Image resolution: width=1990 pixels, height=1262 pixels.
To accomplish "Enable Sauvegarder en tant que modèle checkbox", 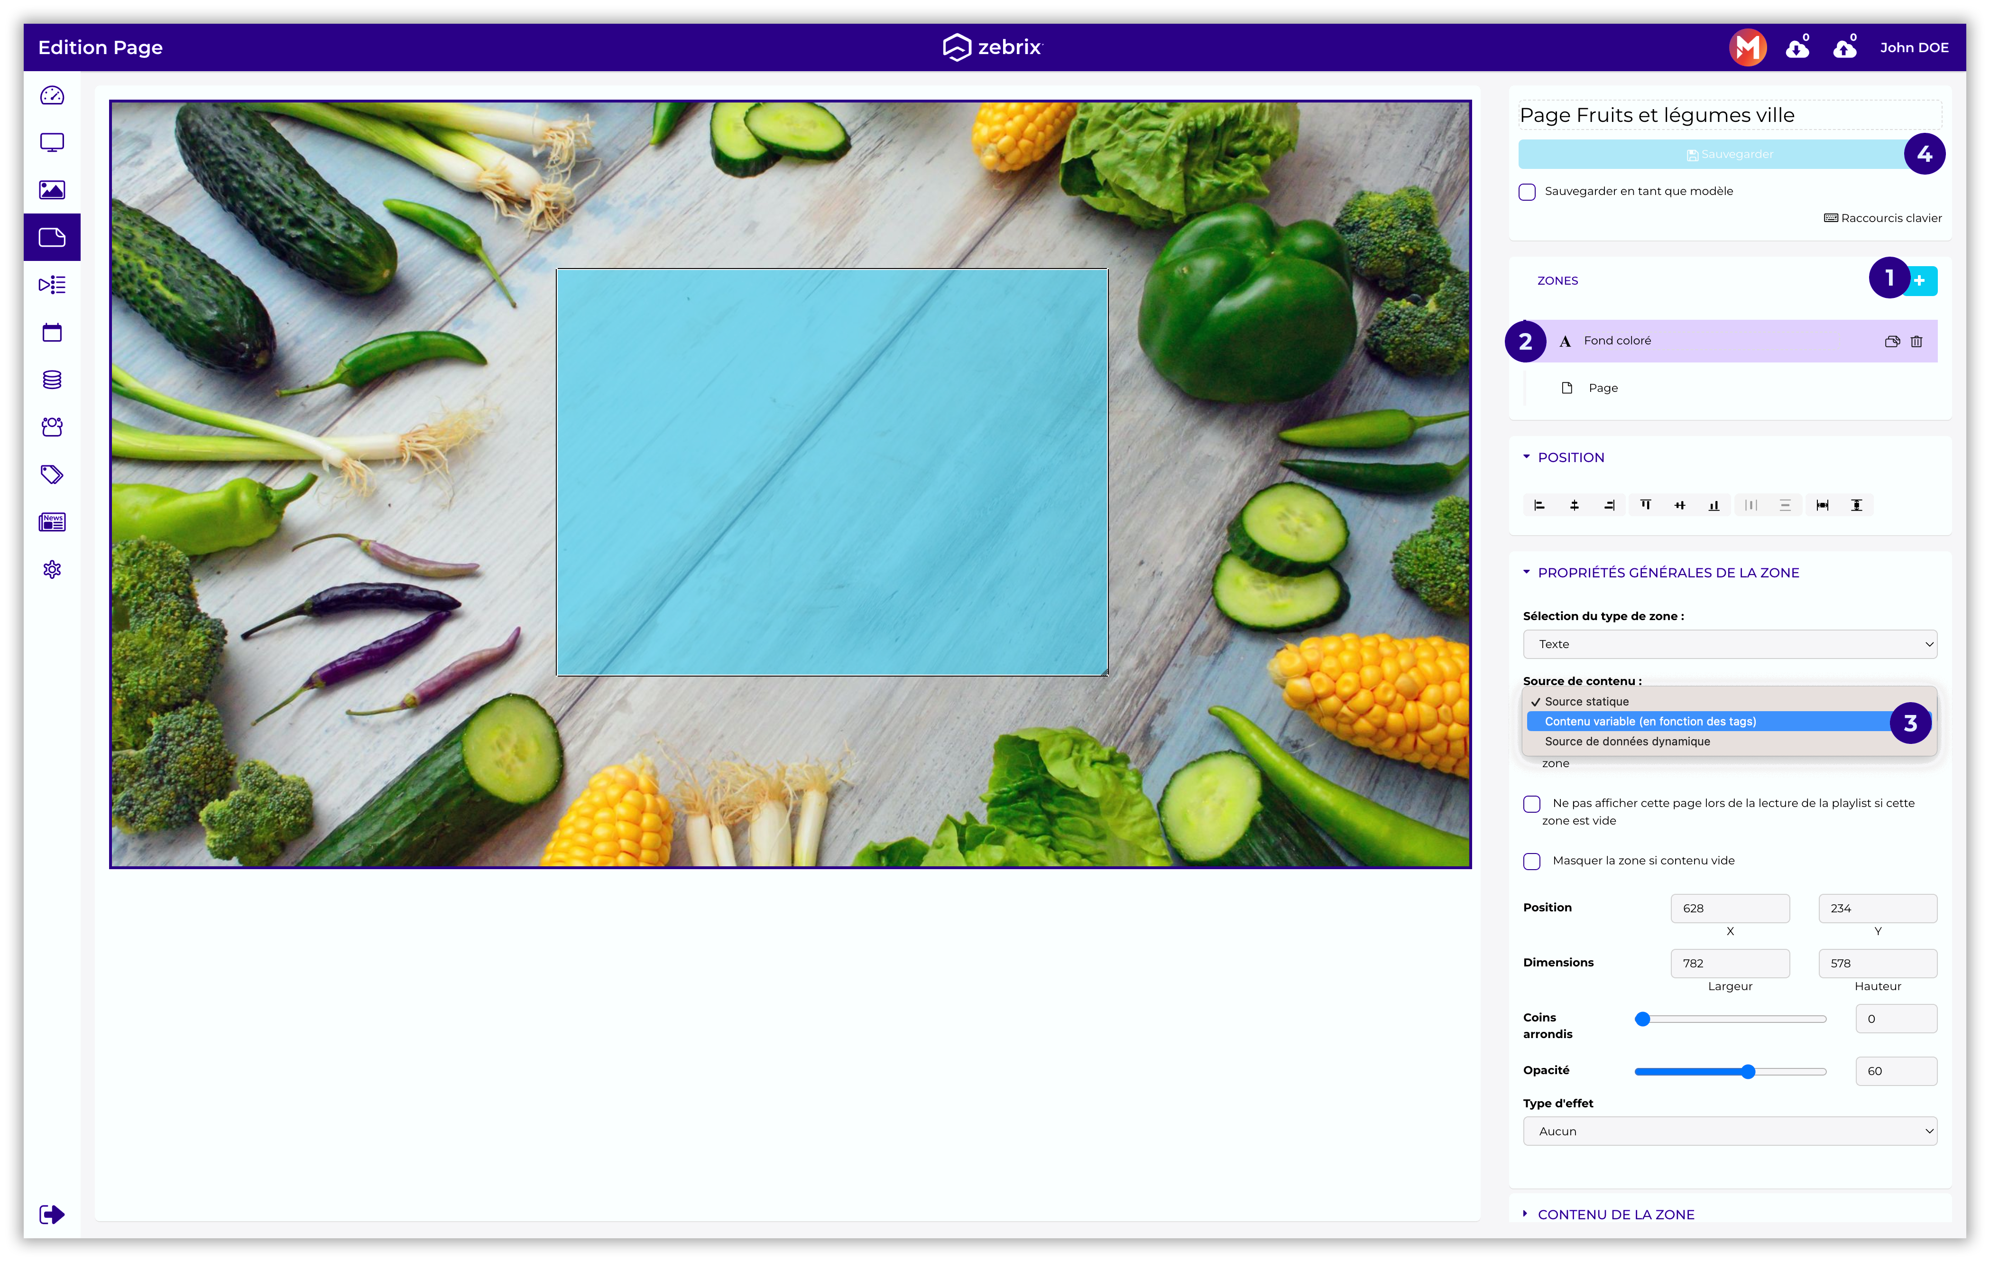I will (x=1527, y=192).
